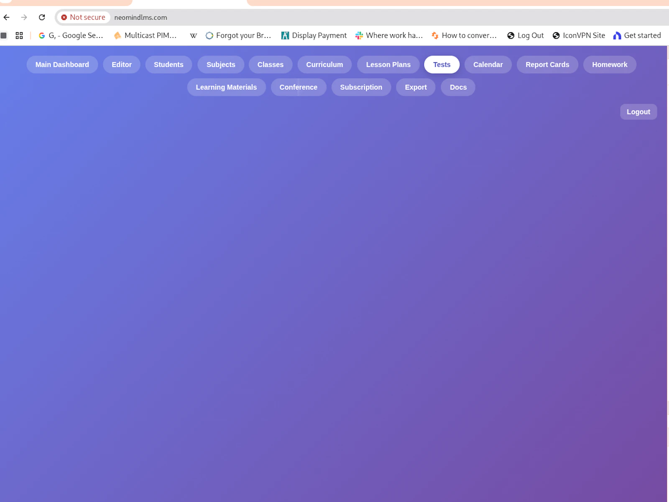The height and width of the screenshot is (502, 669).
Task: Open the Multicast PIM bookmark
Action: (145, 35)
